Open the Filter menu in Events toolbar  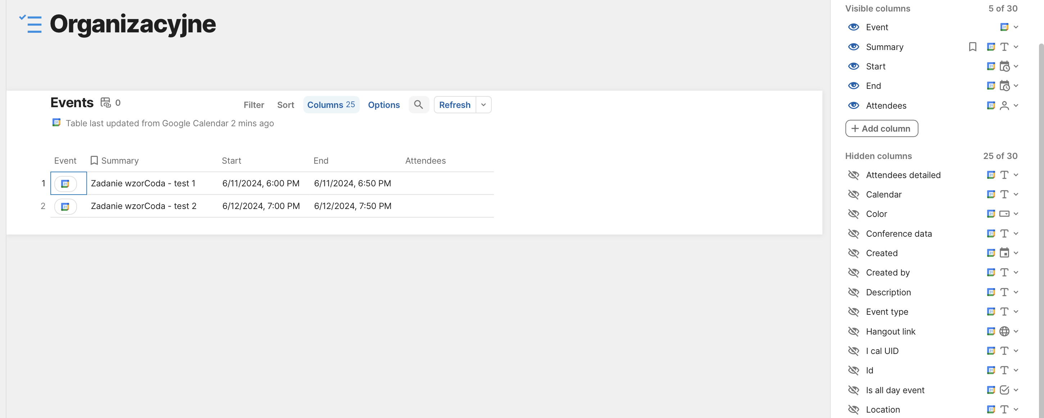[254, 105]
